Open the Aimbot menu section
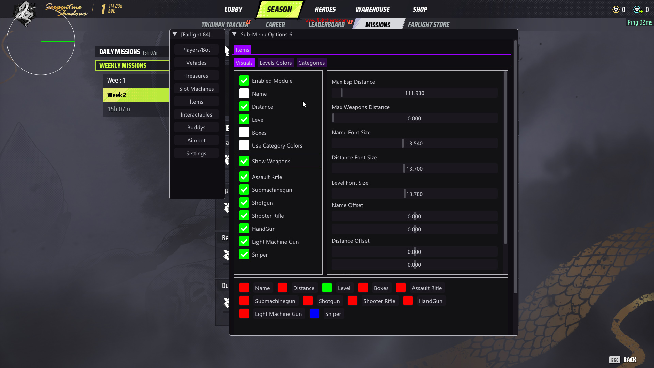This screenshot has width=654, height=368. 196,140
